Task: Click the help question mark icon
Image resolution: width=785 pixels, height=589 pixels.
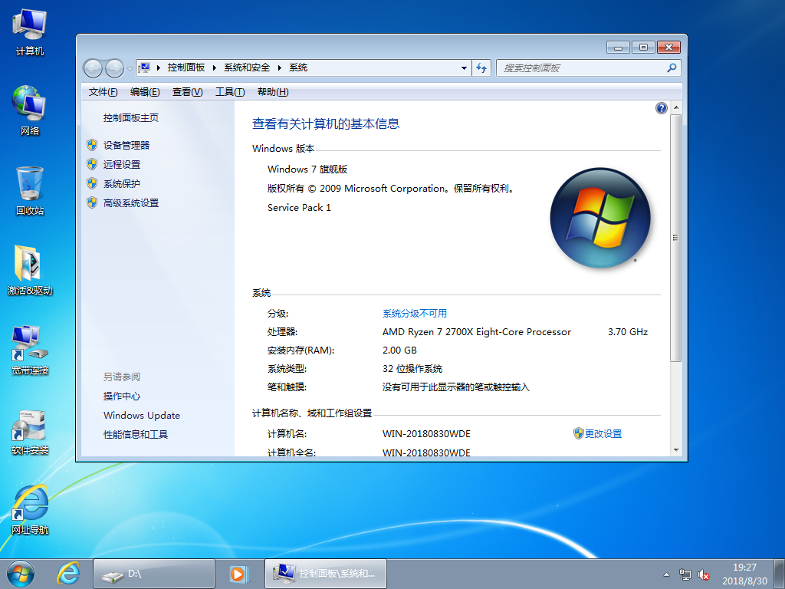Action: click(661, 107)
